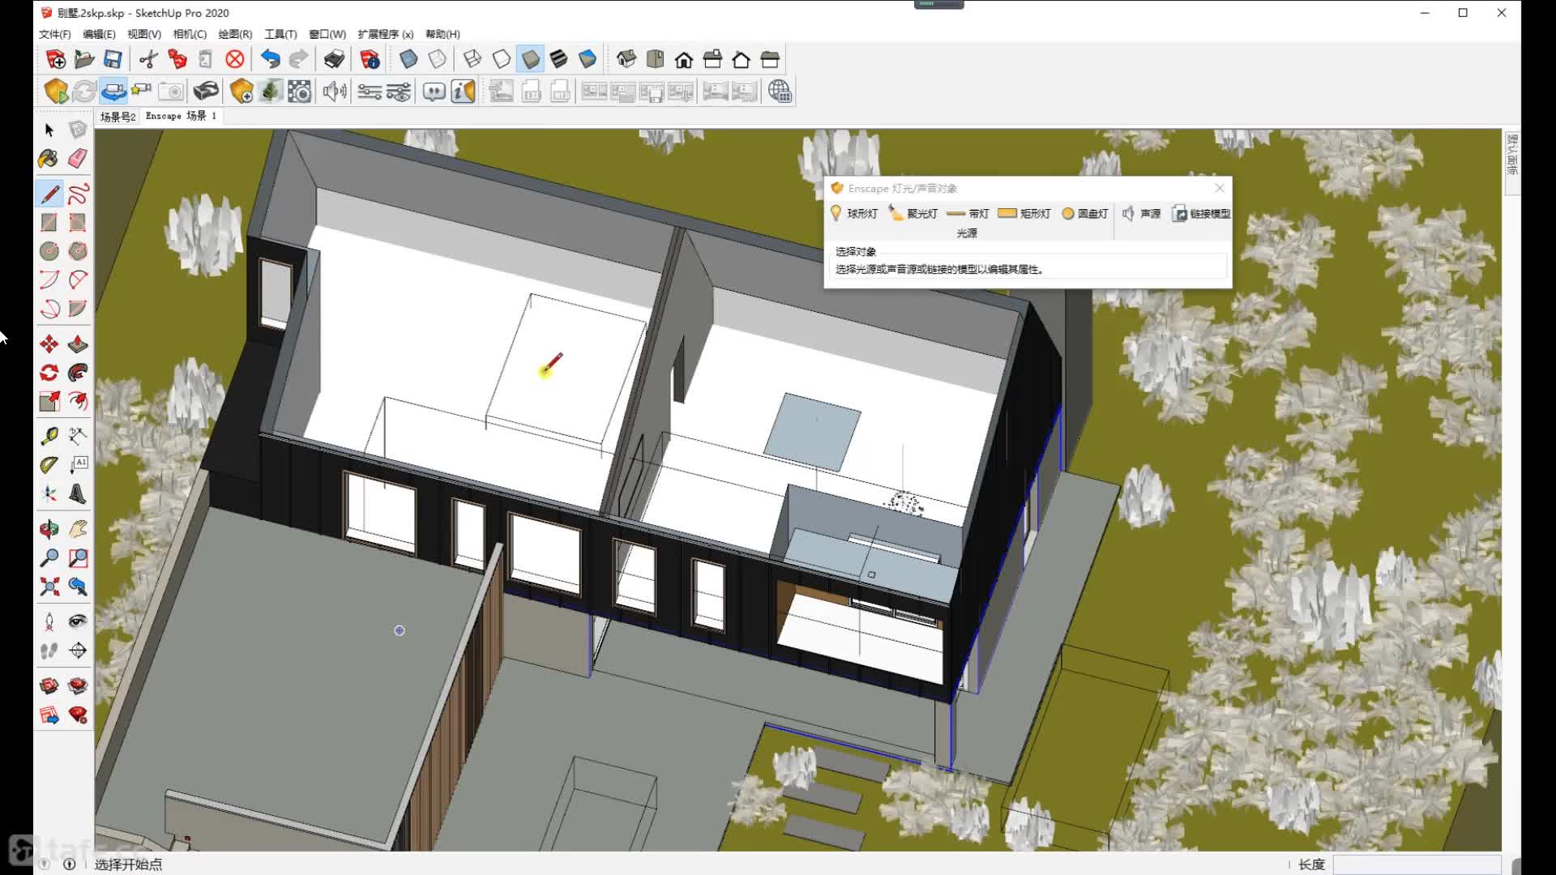
Task: Click the Print icon
Action: click(x=334, y=59)
